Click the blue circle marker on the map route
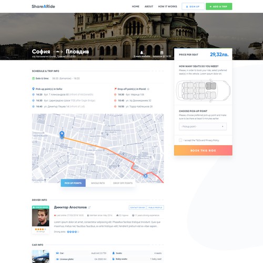263x263 pixels. click(x=145, y=176)
